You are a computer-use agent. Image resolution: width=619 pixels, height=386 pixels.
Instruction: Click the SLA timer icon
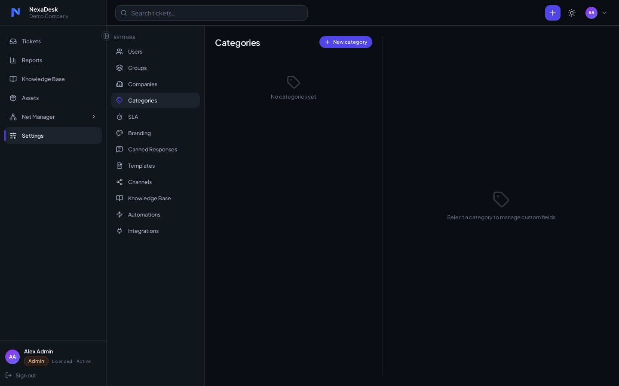pos(120,117)
